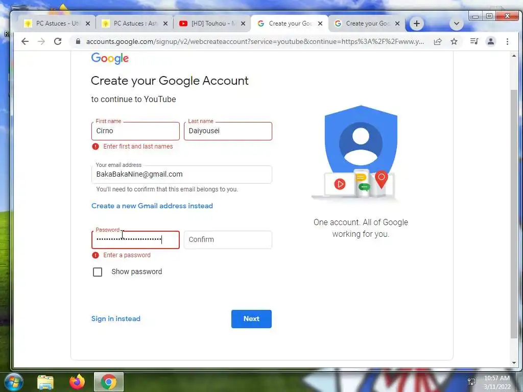
Task: Click the padlock site info icon
Action: pyautogui.click(x=78, y=41)
